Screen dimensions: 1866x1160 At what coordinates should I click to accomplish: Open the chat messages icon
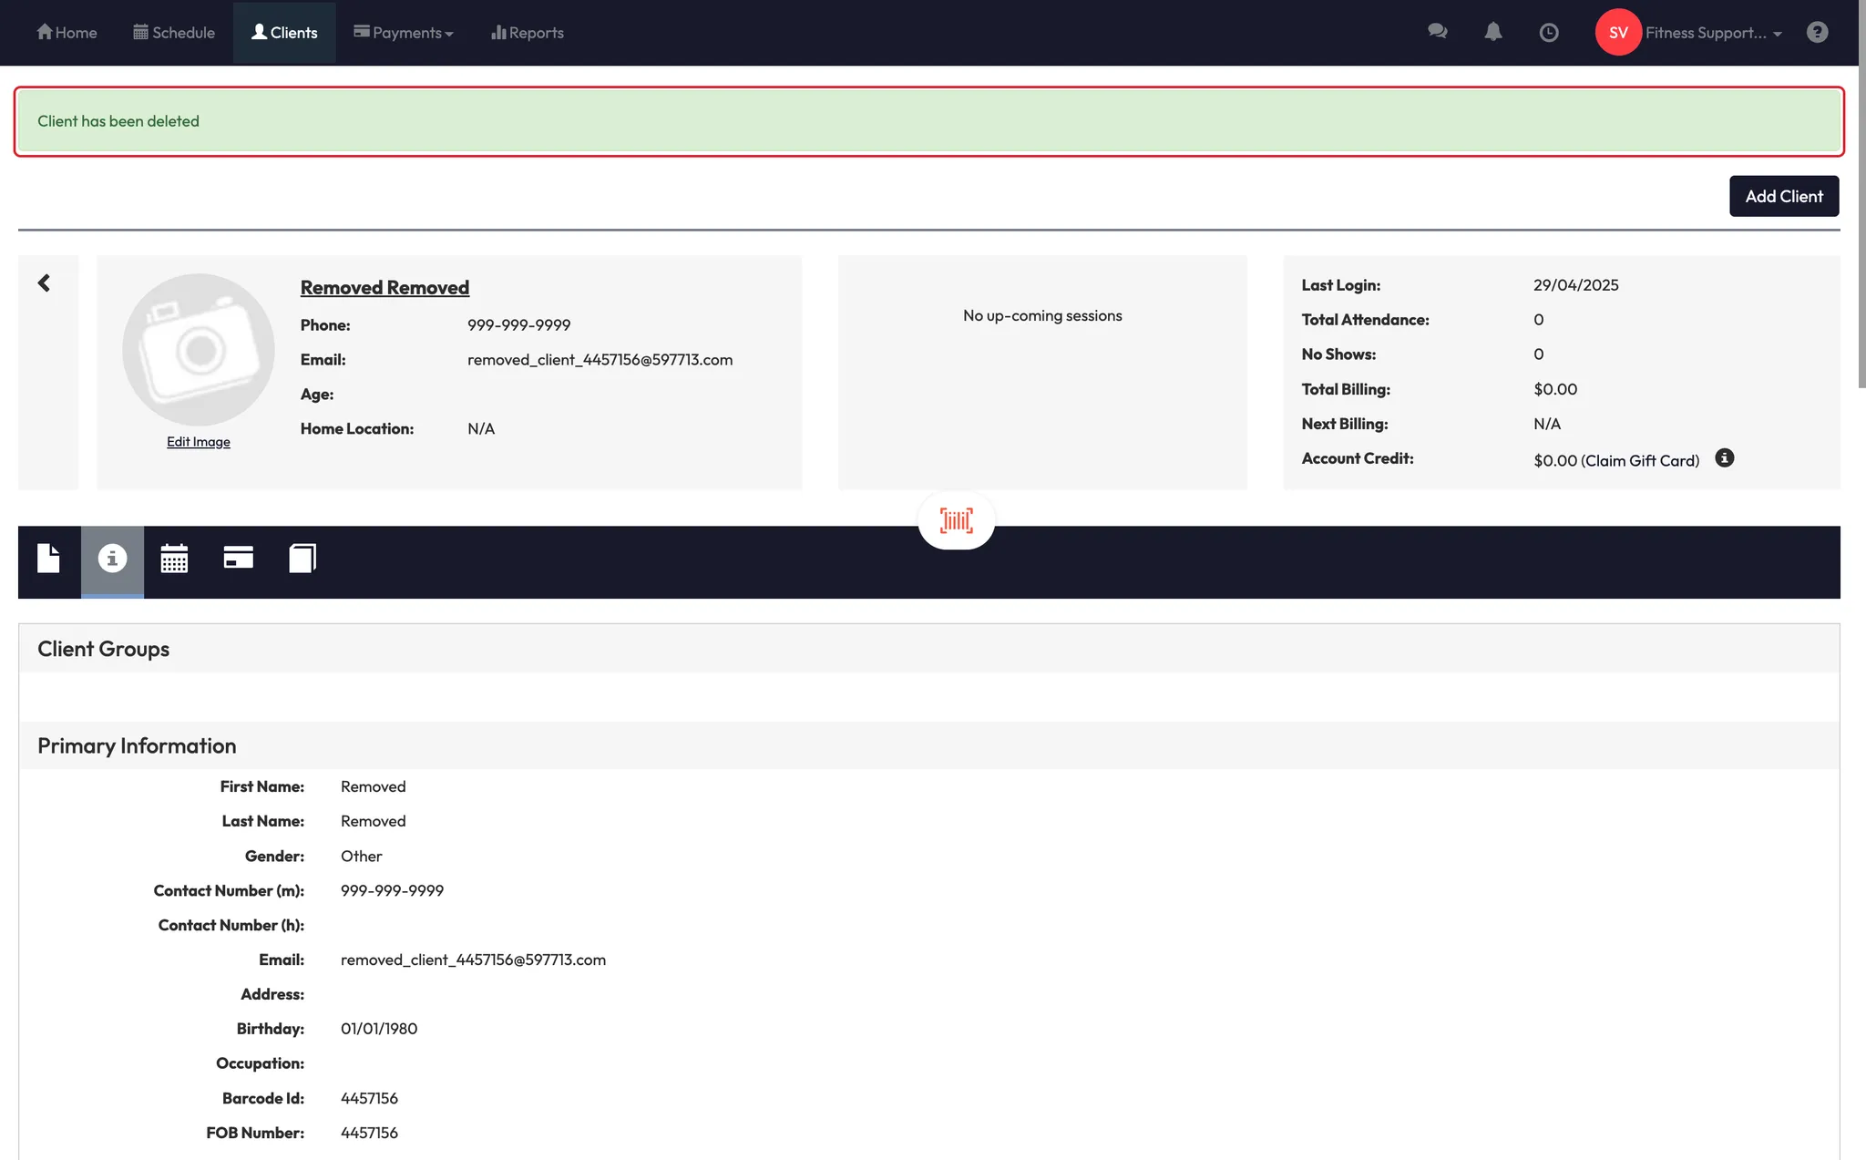[x=1437, y=32]
